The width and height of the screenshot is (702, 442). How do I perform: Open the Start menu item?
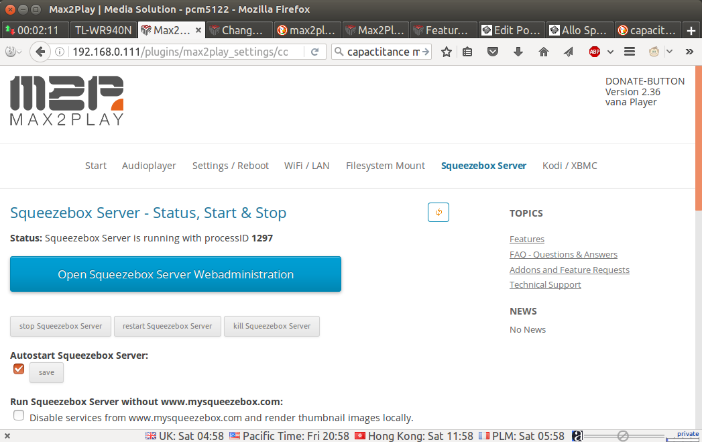(96, 166)
